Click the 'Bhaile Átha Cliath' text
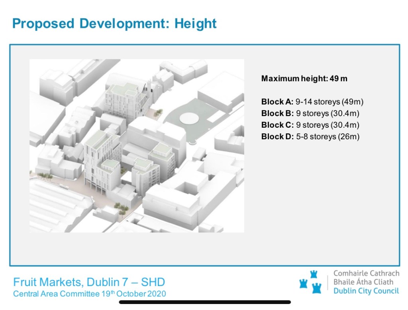This screenshot has width=408, height=310. point(363,282)
